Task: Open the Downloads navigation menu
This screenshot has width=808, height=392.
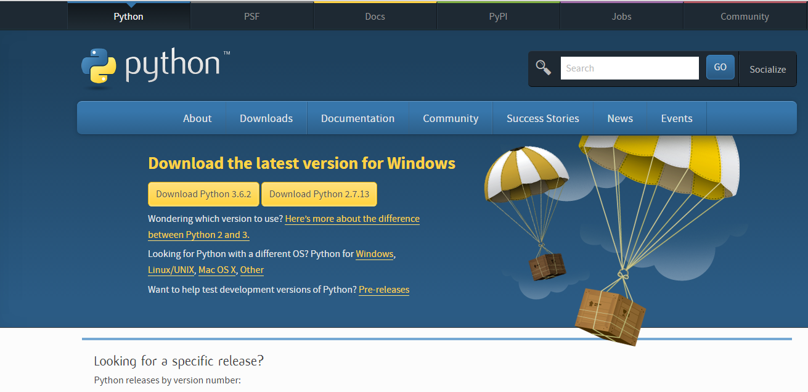Action: click(266, 118)
